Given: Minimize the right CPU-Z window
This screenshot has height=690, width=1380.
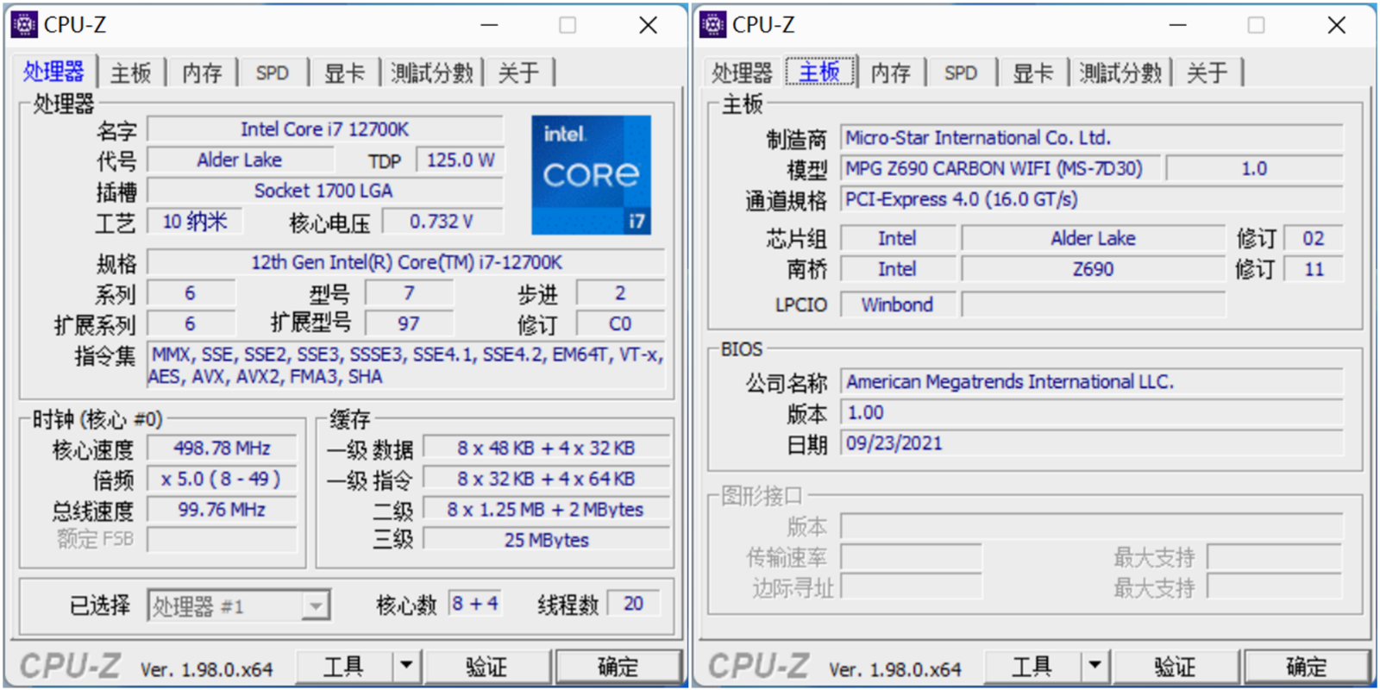Looking at the screenshot, I should coord(1178,25).
